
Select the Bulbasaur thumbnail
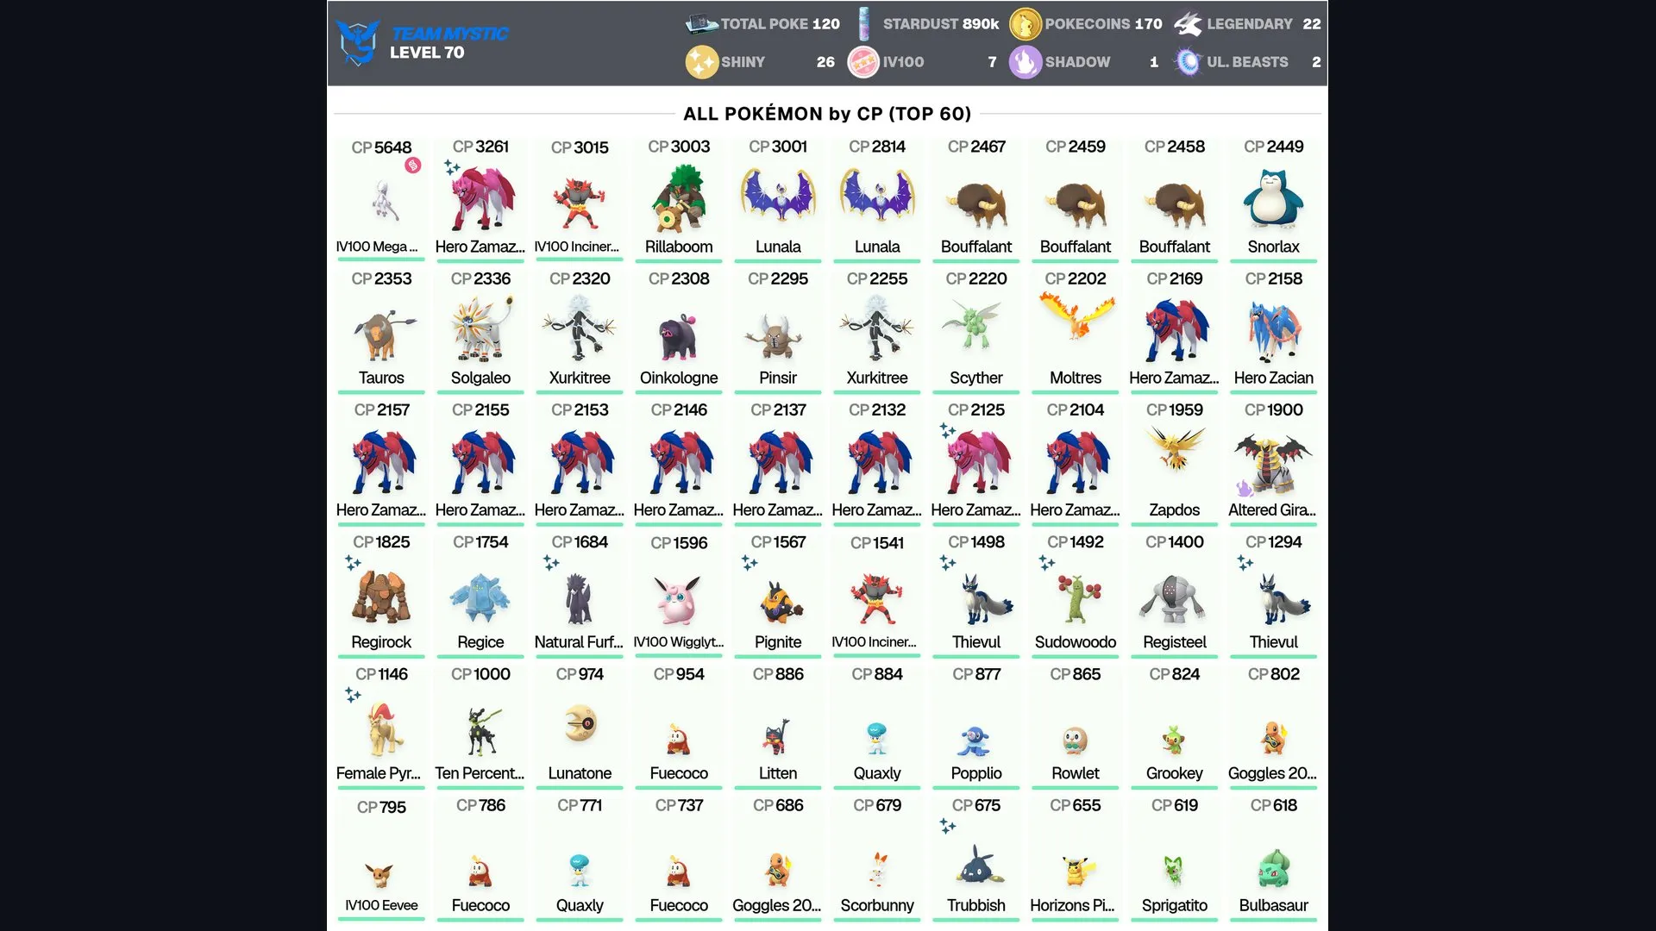[1273, 869]
